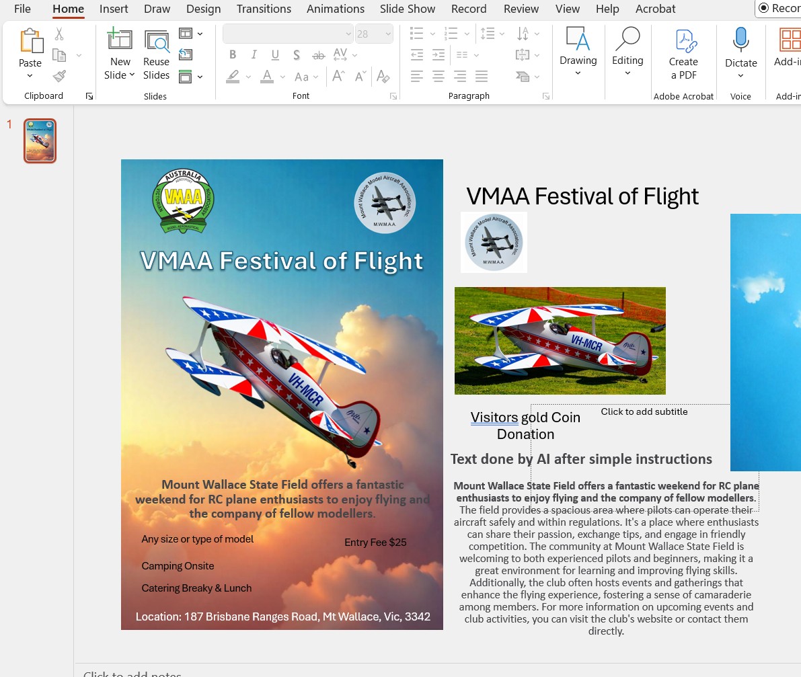Click the Paste clipboard icon
The height and width of the screenshot is (677, 801).
(x=31, y=41)
